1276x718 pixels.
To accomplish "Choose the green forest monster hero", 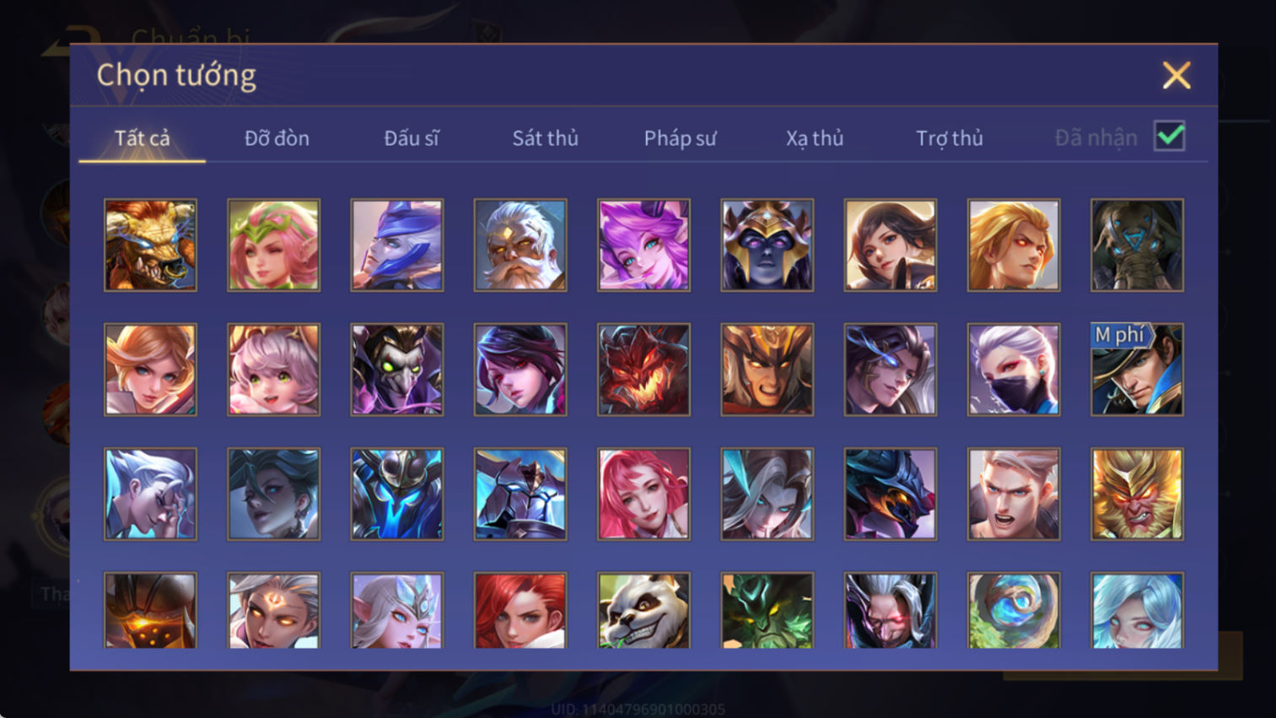I will (767, 610).
